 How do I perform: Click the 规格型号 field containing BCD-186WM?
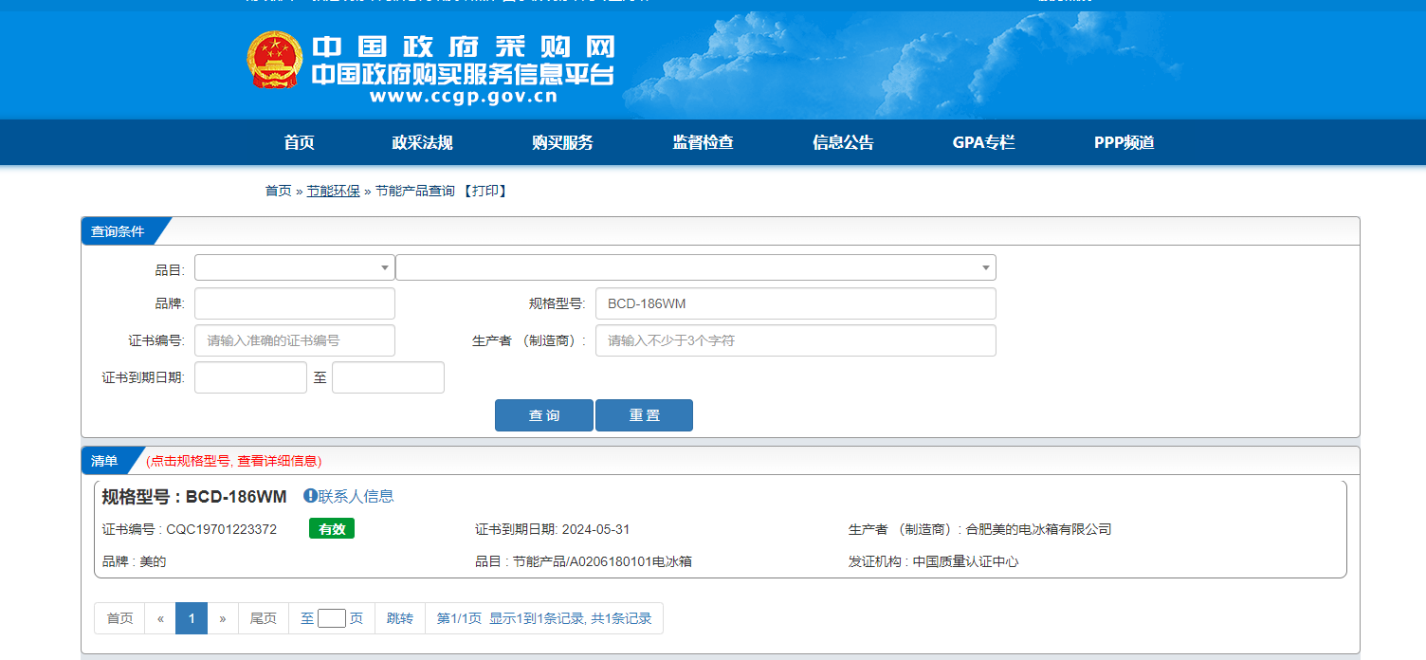795,303
